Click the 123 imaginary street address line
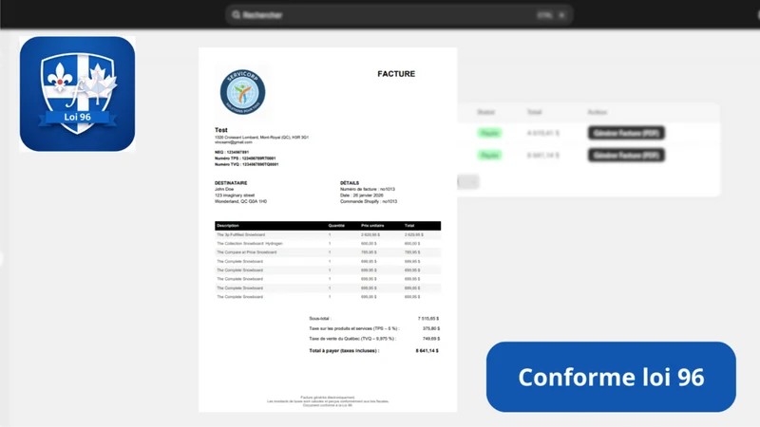This screenshot has width=760, height=427. (235, 195)
